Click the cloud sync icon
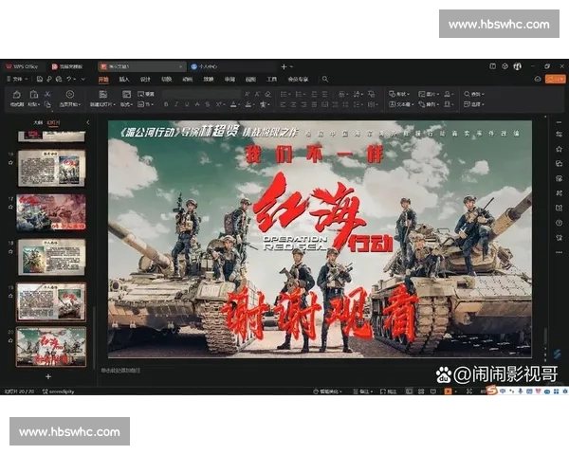Screen dimensions: 569x455 pos(538,79)
